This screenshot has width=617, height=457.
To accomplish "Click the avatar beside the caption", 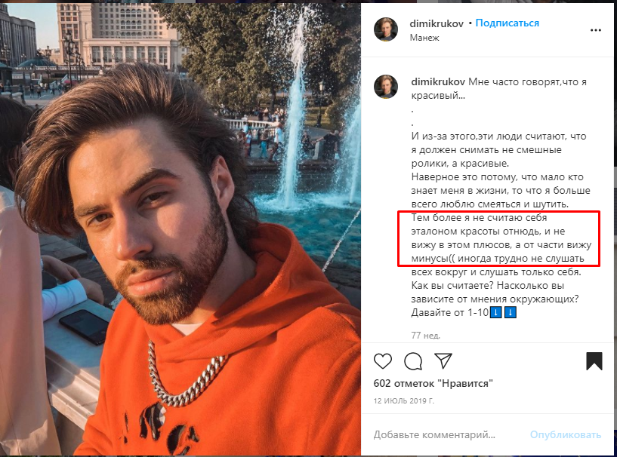I will pyautogui.click(x=386, y=87).
